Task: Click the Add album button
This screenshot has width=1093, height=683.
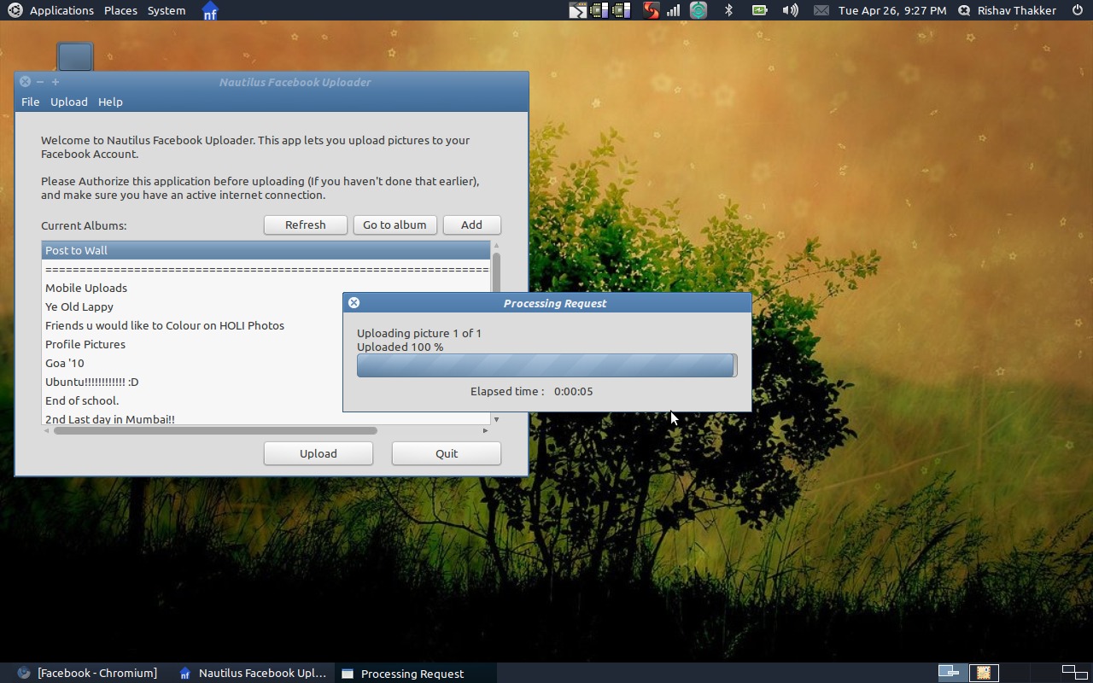Action: click(471, 225)
